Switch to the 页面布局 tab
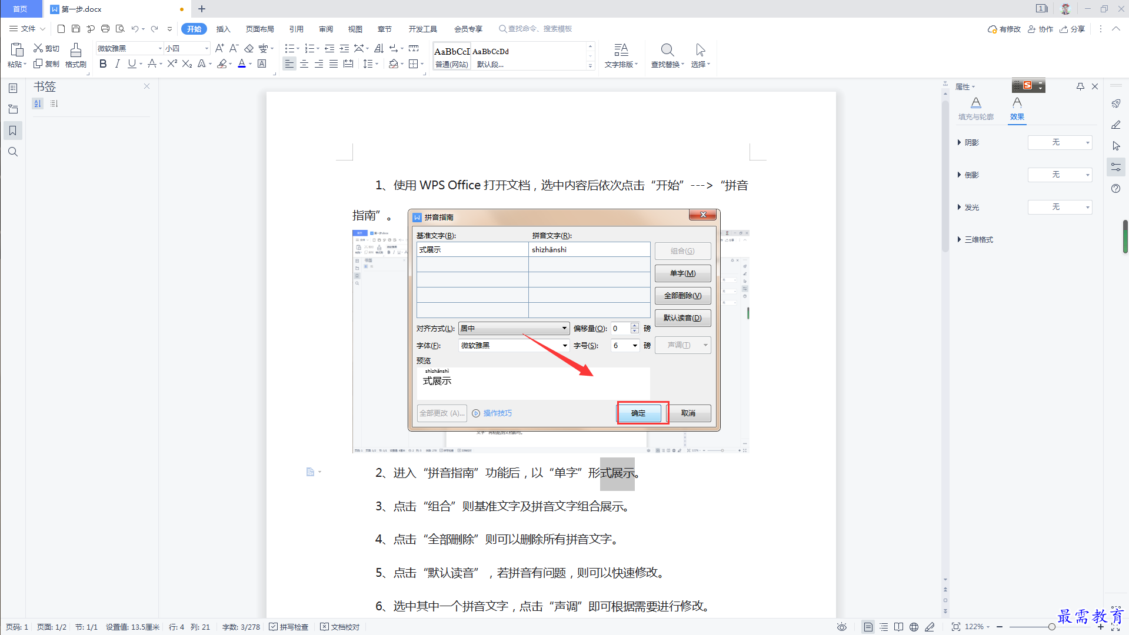This screenshot has height=635, width=1129. 259,29
